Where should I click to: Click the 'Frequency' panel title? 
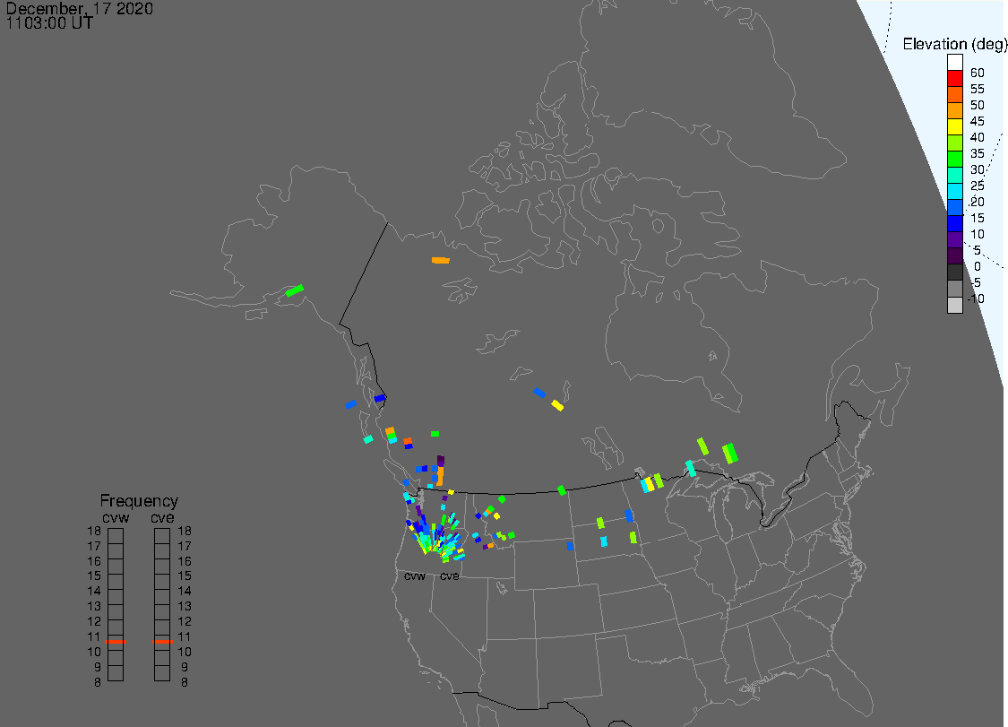(x=139, y=500)
